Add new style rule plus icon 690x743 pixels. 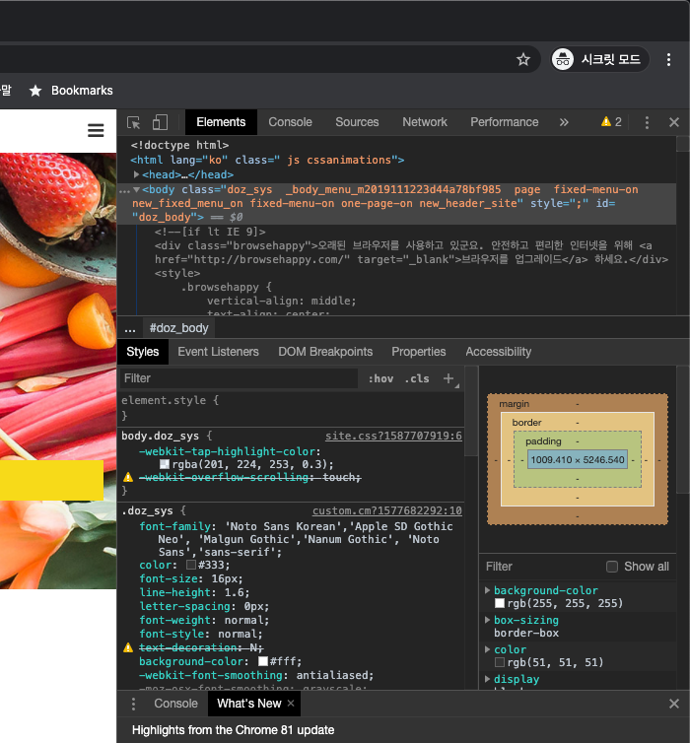click(448, 378)
